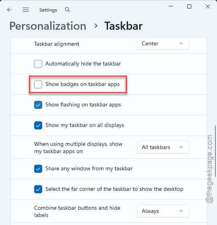Open Taskbar alignment Center dropdown

163,44
